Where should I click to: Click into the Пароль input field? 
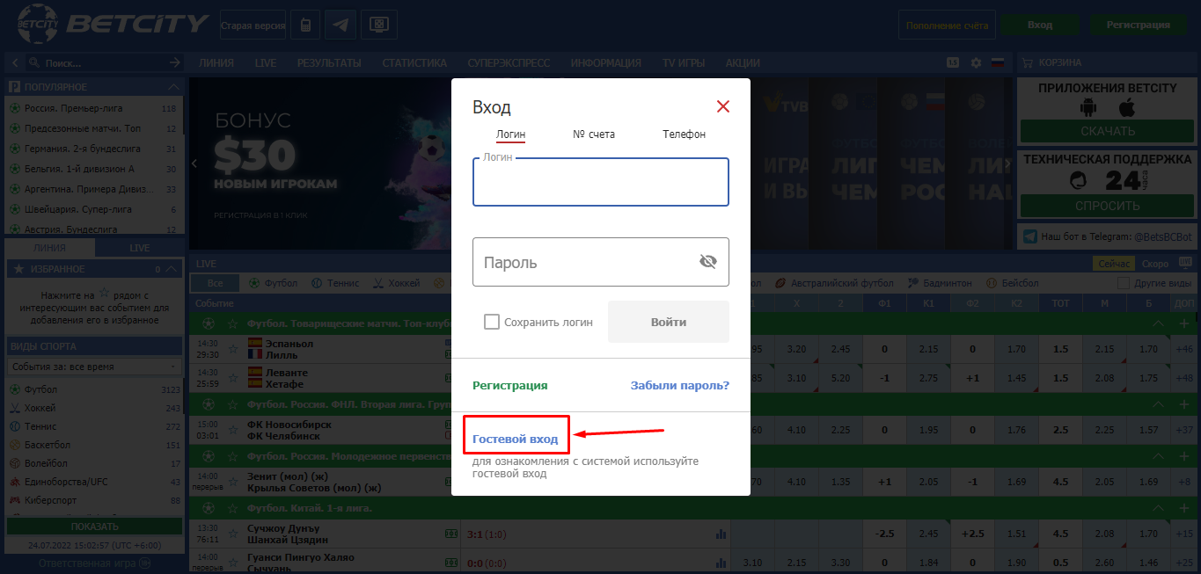click(x=585, y=262)
